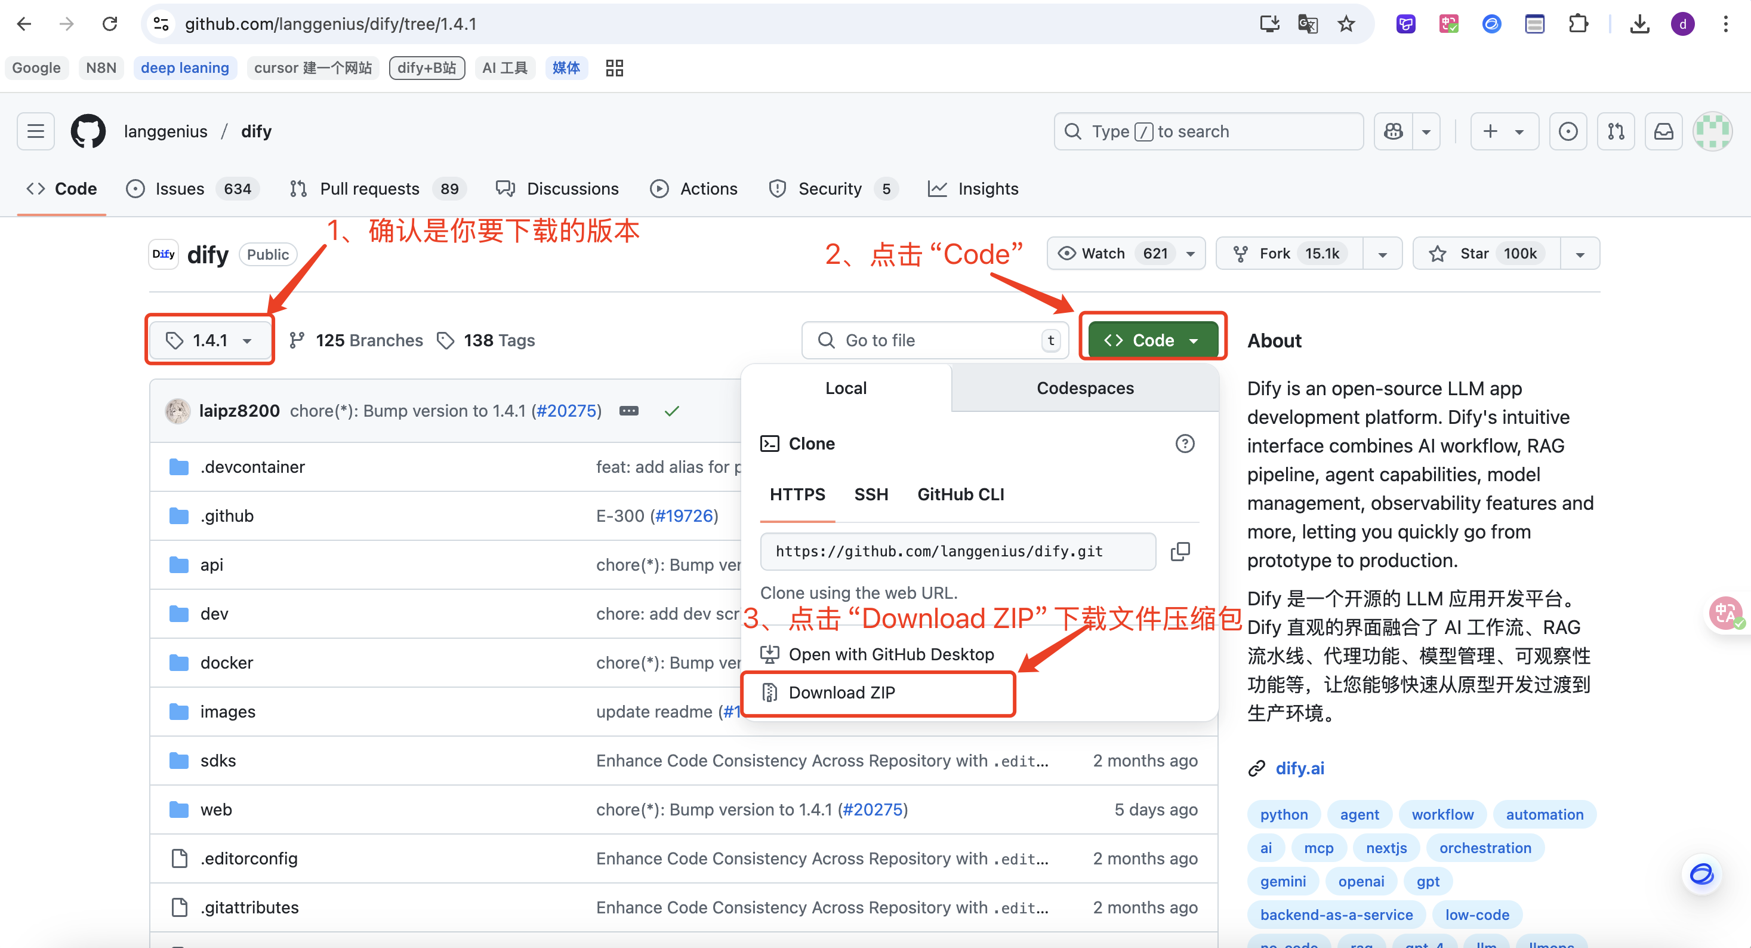
Task: Star the dify repository
Action: [x=1487, y=254]
